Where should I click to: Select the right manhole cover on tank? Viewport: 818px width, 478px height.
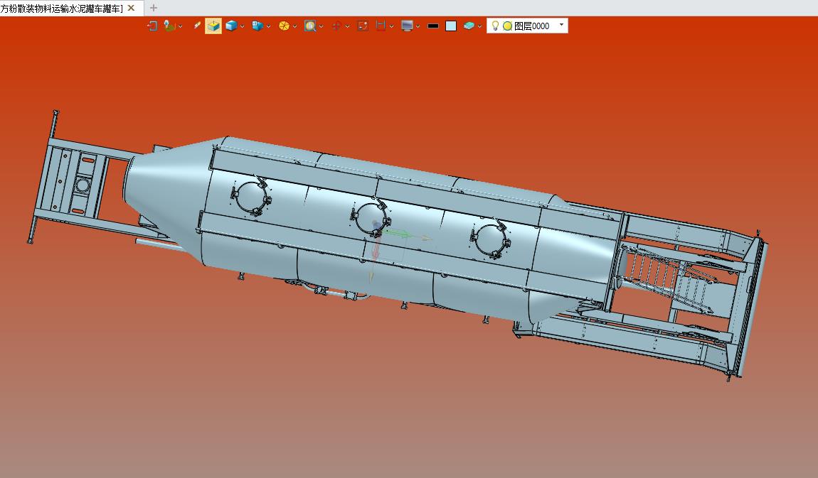(490, 239)
